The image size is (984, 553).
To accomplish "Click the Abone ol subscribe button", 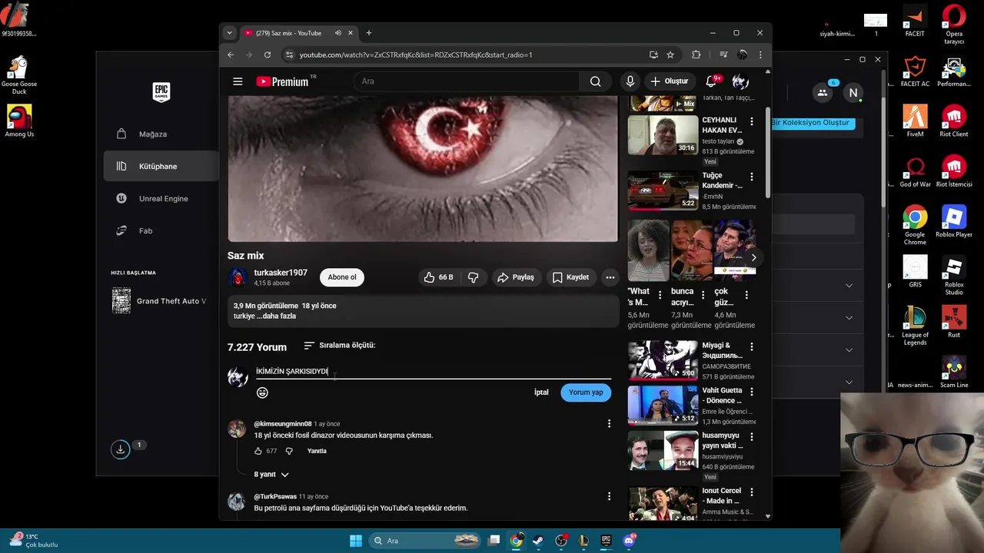I will point(342,277).
